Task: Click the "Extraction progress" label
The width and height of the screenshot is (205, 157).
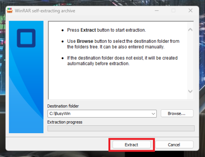Action: [x=65, y=122]
